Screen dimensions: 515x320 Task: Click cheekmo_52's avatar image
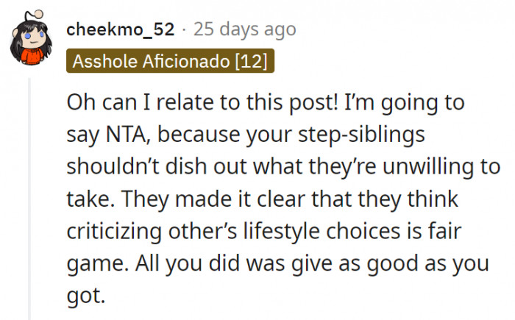pyautogui.click(x=29, y=42)
